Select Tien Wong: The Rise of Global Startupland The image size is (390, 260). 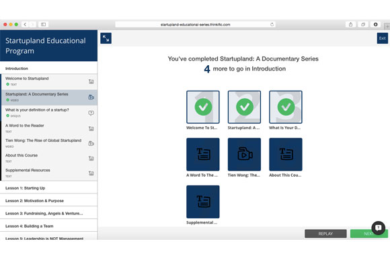coord(49,143)
